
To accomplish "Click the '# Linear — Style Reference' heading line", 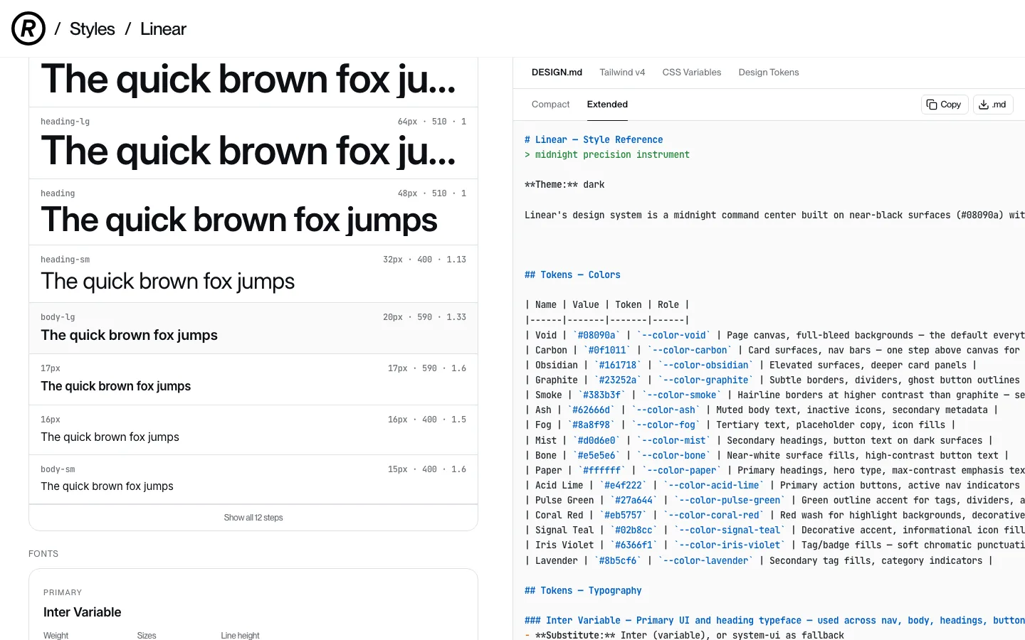I will tap(594, 140).
